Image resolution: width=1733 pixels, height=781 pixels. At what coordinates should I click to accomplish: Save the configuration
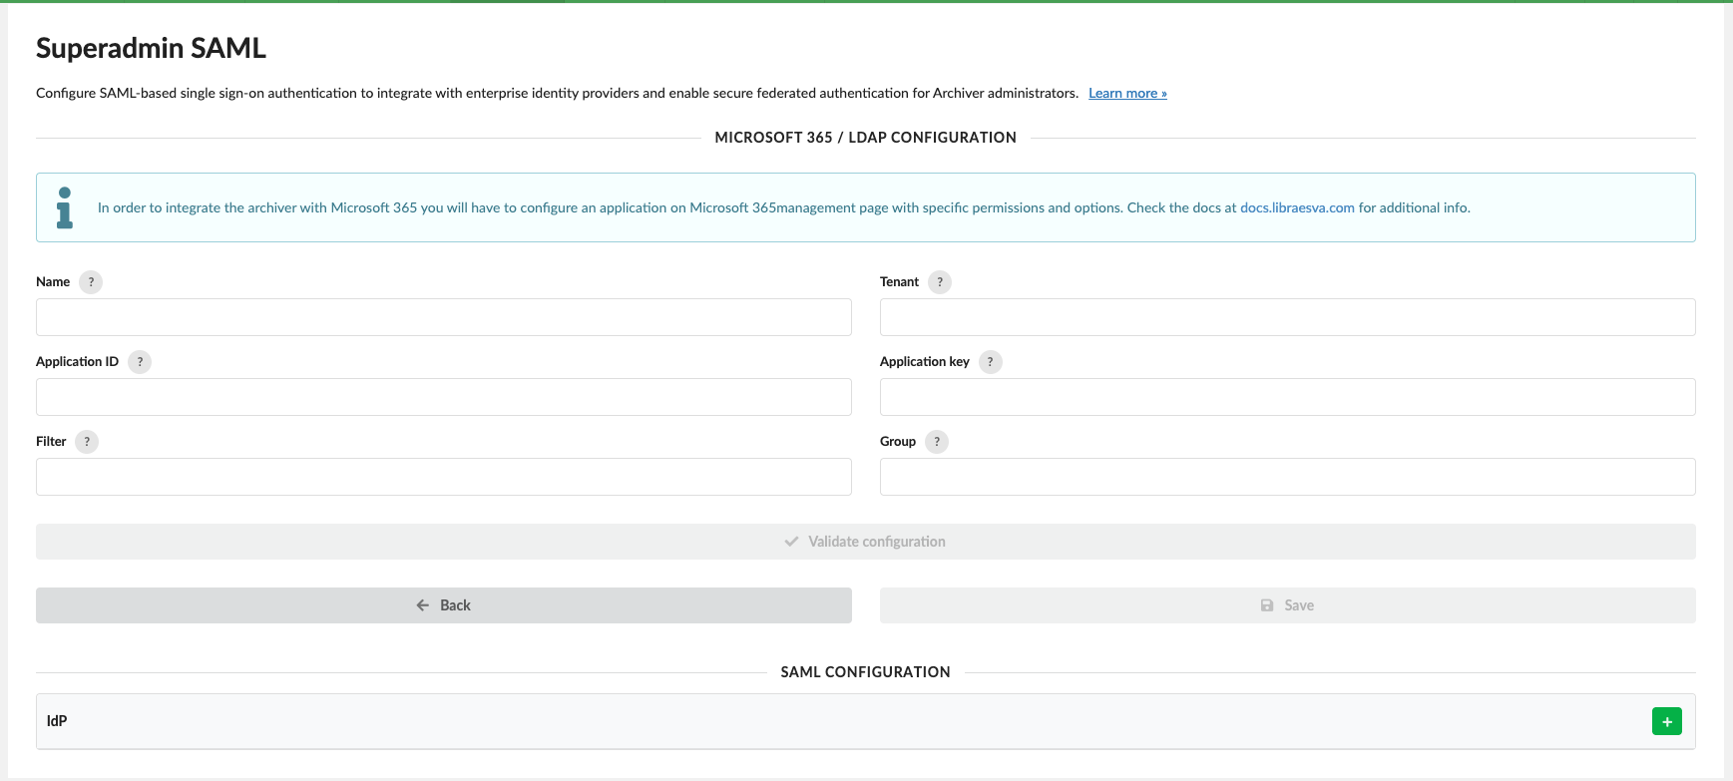(1287, 605)
